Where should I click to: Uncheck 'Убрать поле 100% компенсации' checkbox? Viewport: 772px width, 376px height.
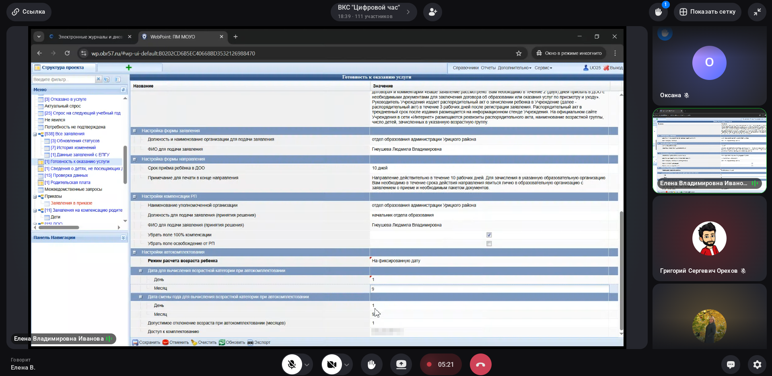tap(489, 235)
